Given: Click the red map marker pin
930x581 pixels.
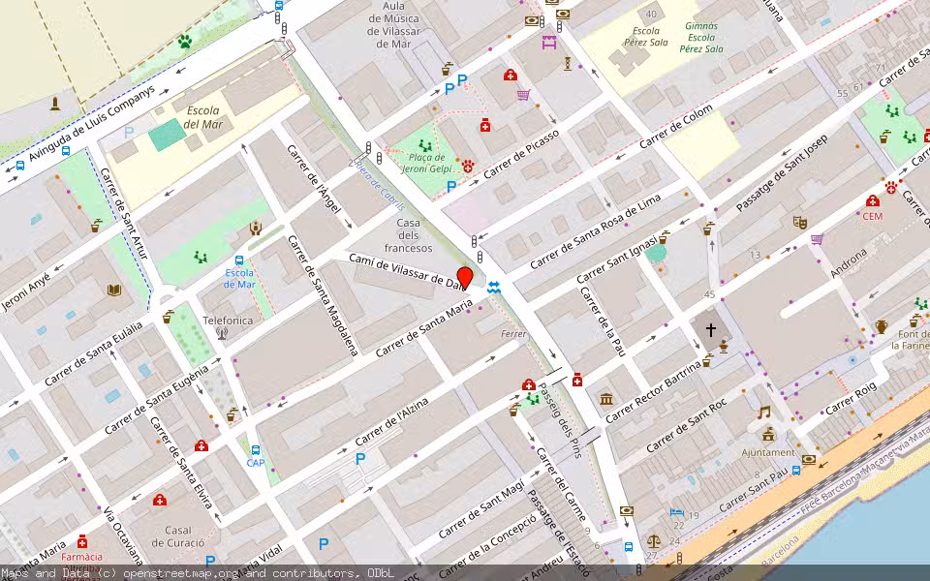Looking at the screenshot, I should pos(463,279).
